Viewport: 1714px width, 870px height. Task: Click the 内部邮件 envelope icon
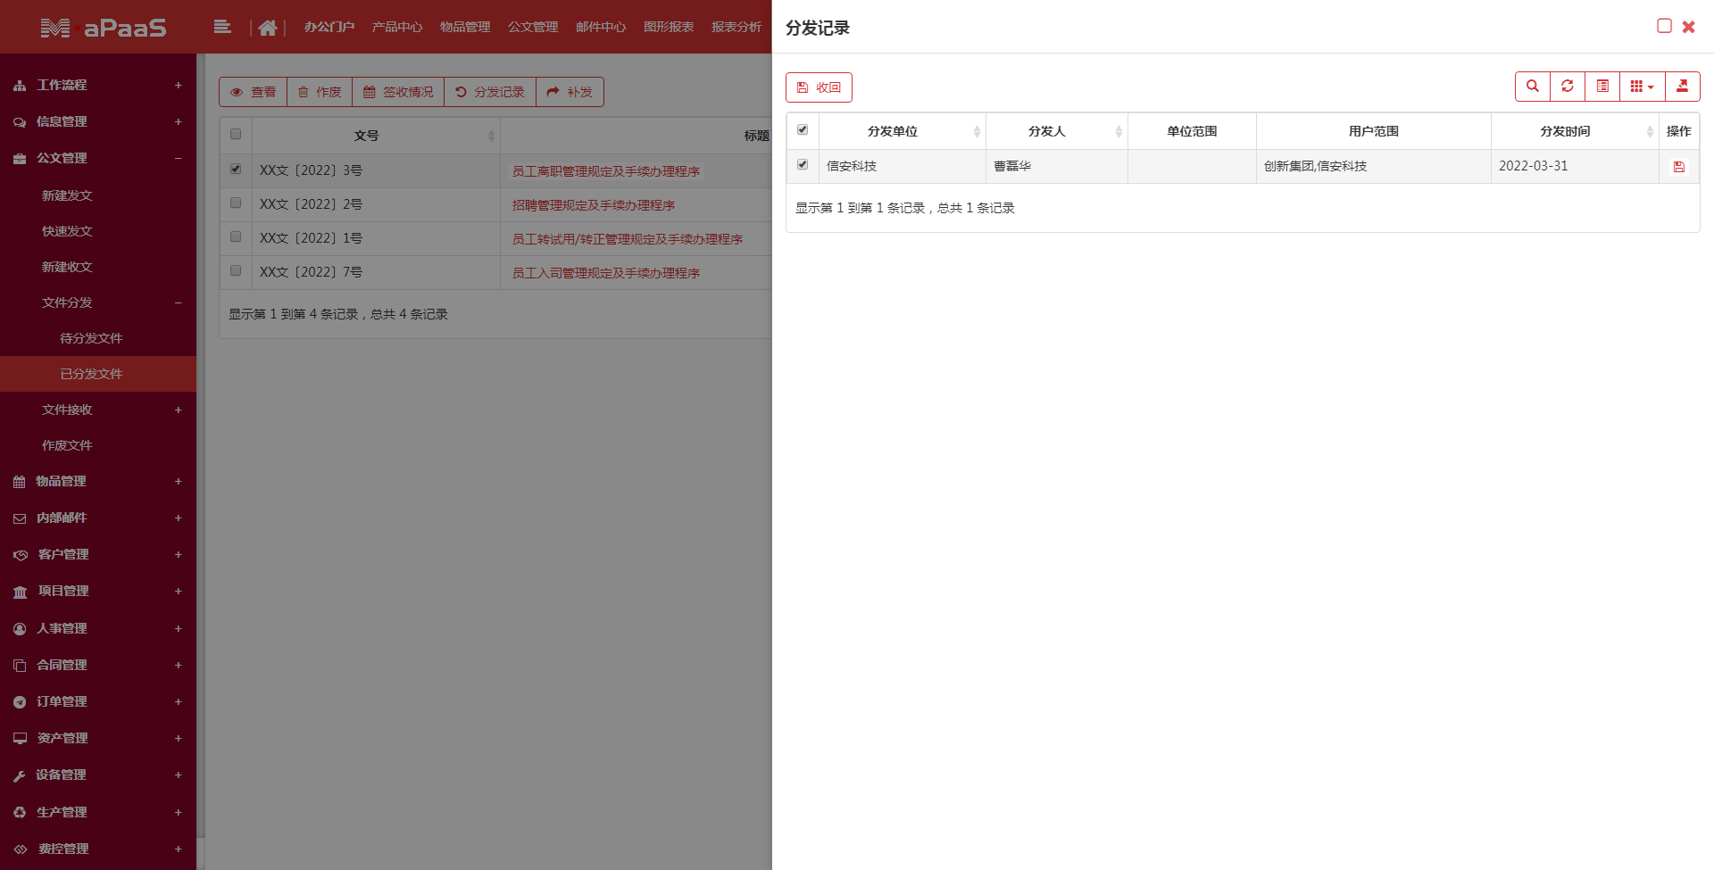(x=20, y=518)
